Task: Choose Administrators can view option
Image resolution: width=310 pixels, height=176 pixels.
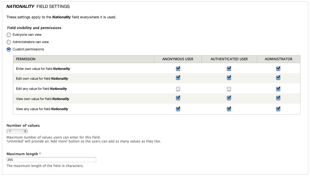Action: 9,42
